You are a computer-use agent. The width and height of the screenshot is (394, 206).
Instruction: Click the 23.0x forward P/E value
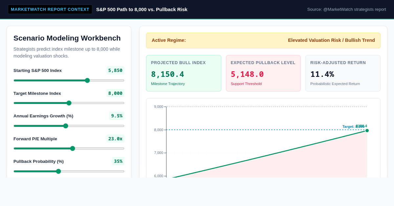pos(115,139)
